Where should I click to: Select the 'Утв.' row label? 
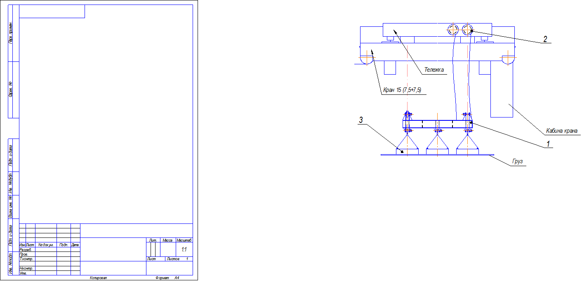point(23,273)
